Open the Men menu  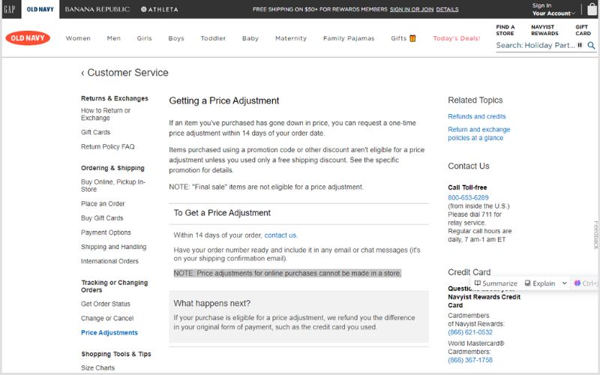point(114,38)
